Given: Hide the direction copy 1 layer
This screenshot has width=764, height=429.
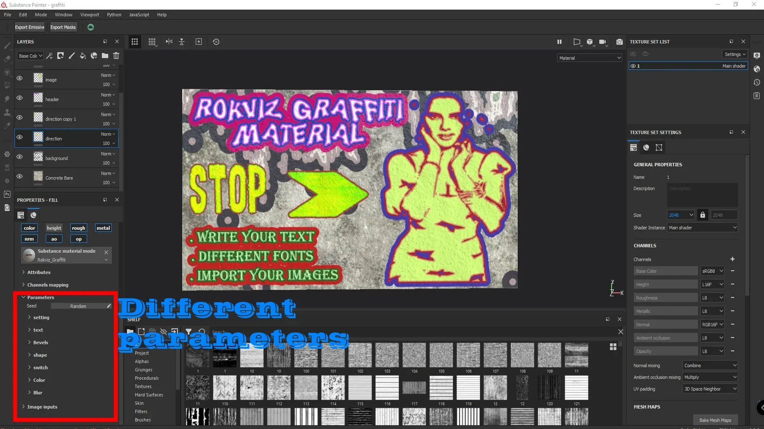Looking at the screenshot, I should [x=19, y=117].
